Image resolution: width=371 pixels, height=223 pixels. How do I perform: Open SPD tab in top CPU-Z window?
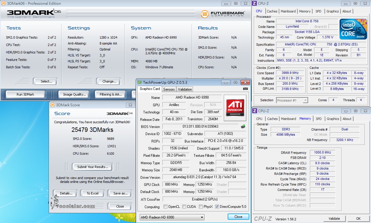[318, 11]
